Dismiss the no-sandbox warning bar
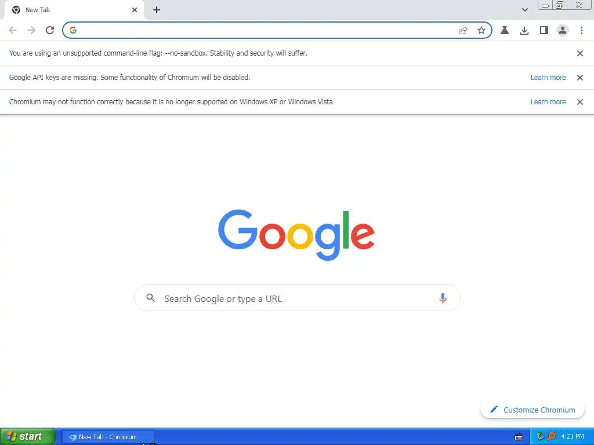This screenshot has height=445, width=594. (x=579, y=53)
